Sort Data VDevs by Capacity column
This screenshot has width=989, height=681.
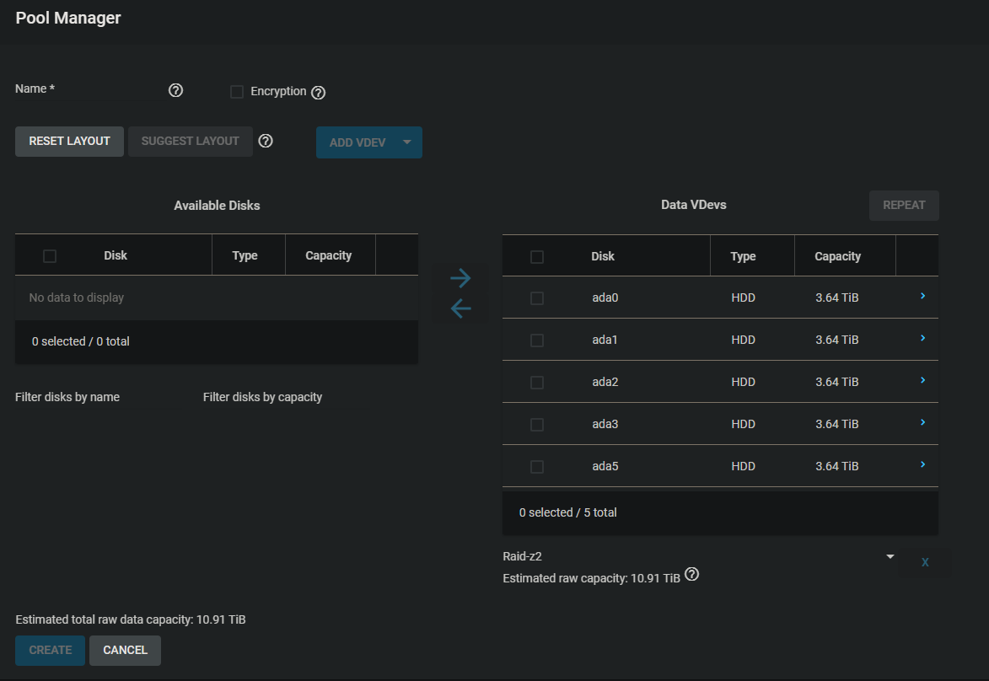tap(837, 256)
